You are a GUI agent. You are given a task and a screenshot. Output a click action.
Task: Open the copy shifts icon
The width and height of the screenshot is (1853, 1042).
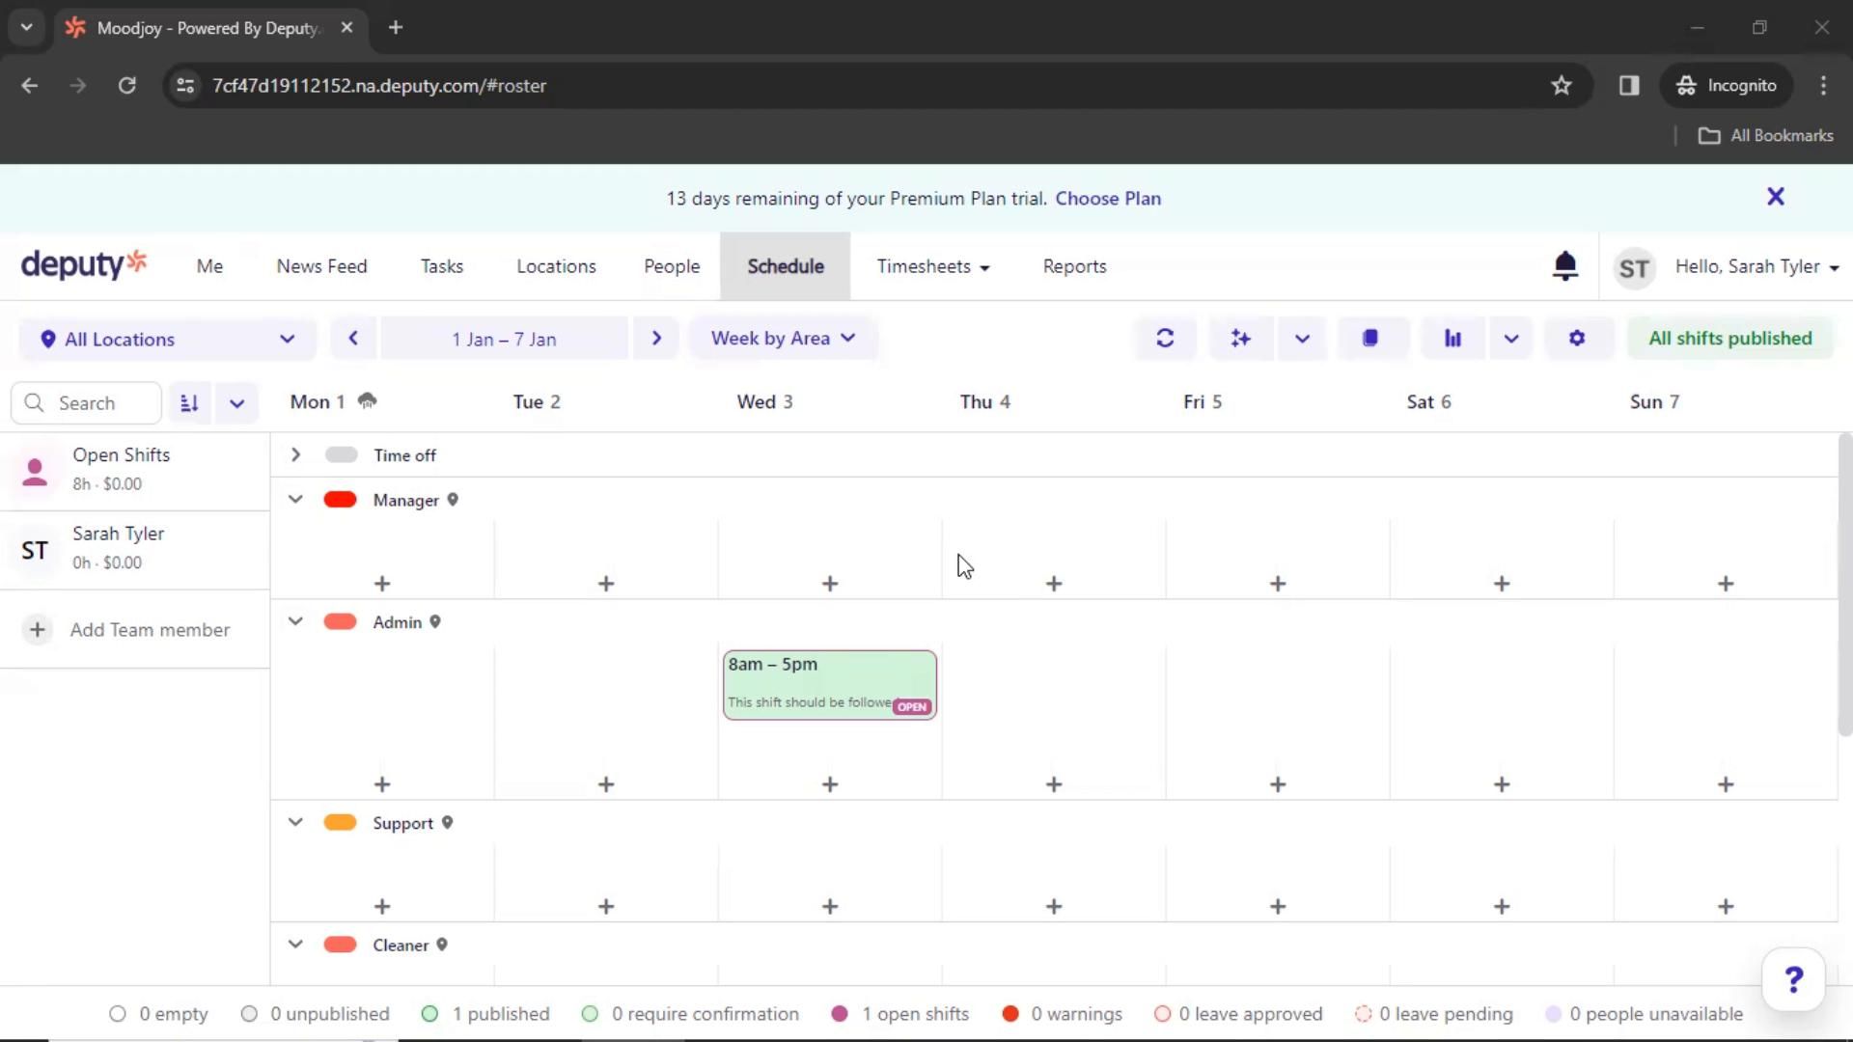(x=1369, y=339)
